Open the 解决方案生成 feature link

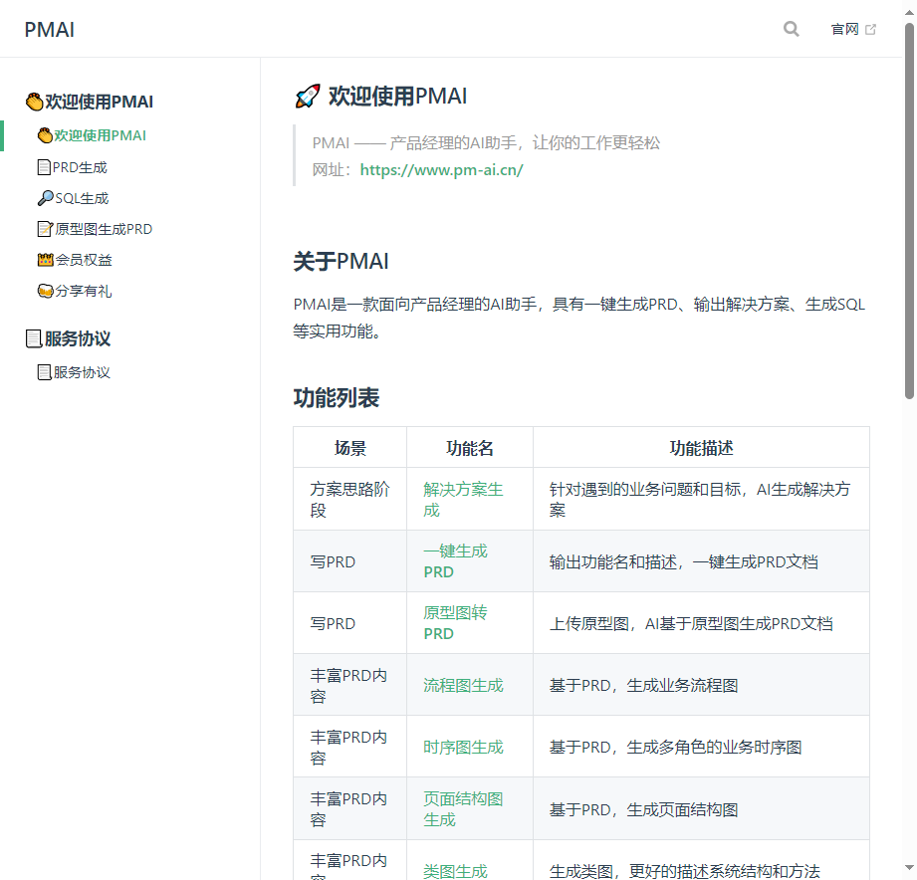click(463, 500)
